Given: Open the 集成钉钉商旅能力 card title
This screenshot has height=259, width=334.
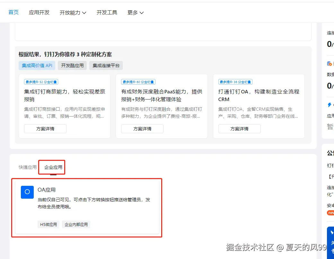Looking at the screenshot, I should tap(65, 95).
